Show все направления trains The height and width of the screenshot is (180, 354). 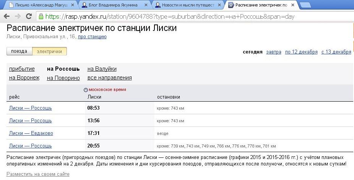pos(109,78)
